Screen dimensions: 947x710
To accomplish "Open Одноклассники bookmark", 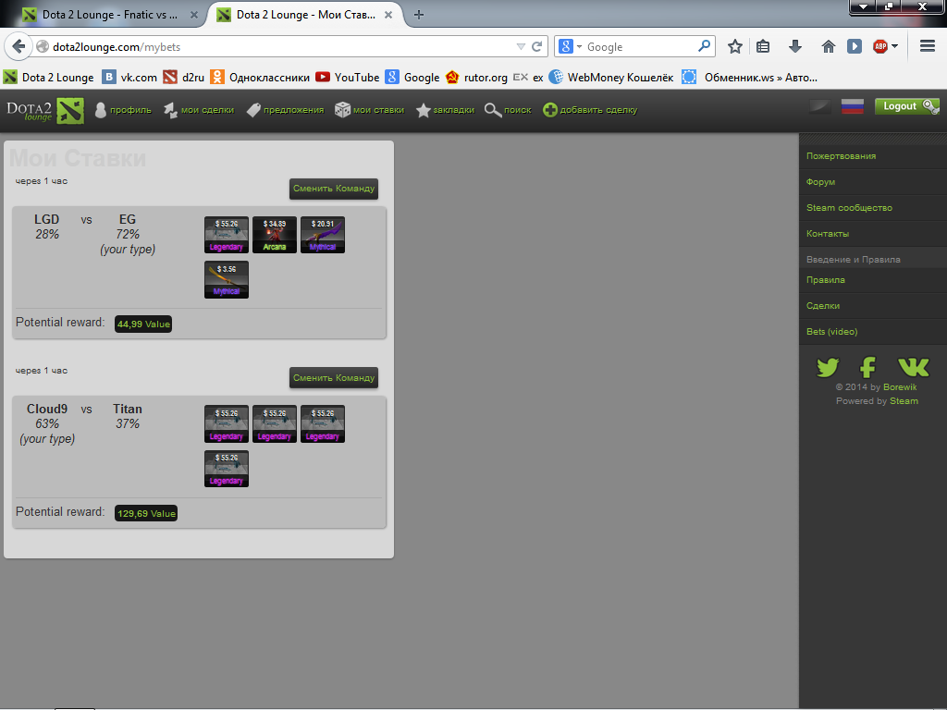I will point(260,78).
